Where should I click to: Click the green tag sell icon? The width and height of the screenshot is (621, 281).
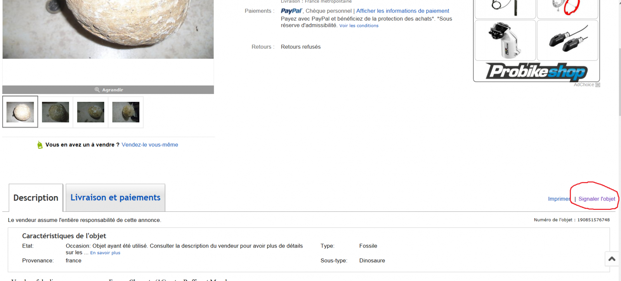(x=40, y=145)
